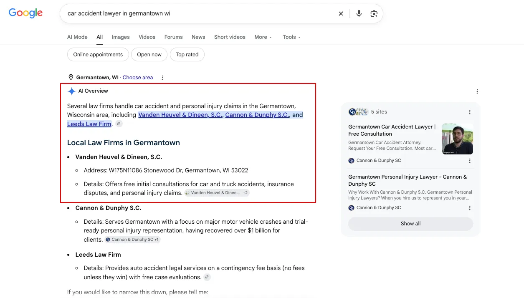Open Germantown Car Accident Lawyer Free Consultation

[x=392, y=130]
